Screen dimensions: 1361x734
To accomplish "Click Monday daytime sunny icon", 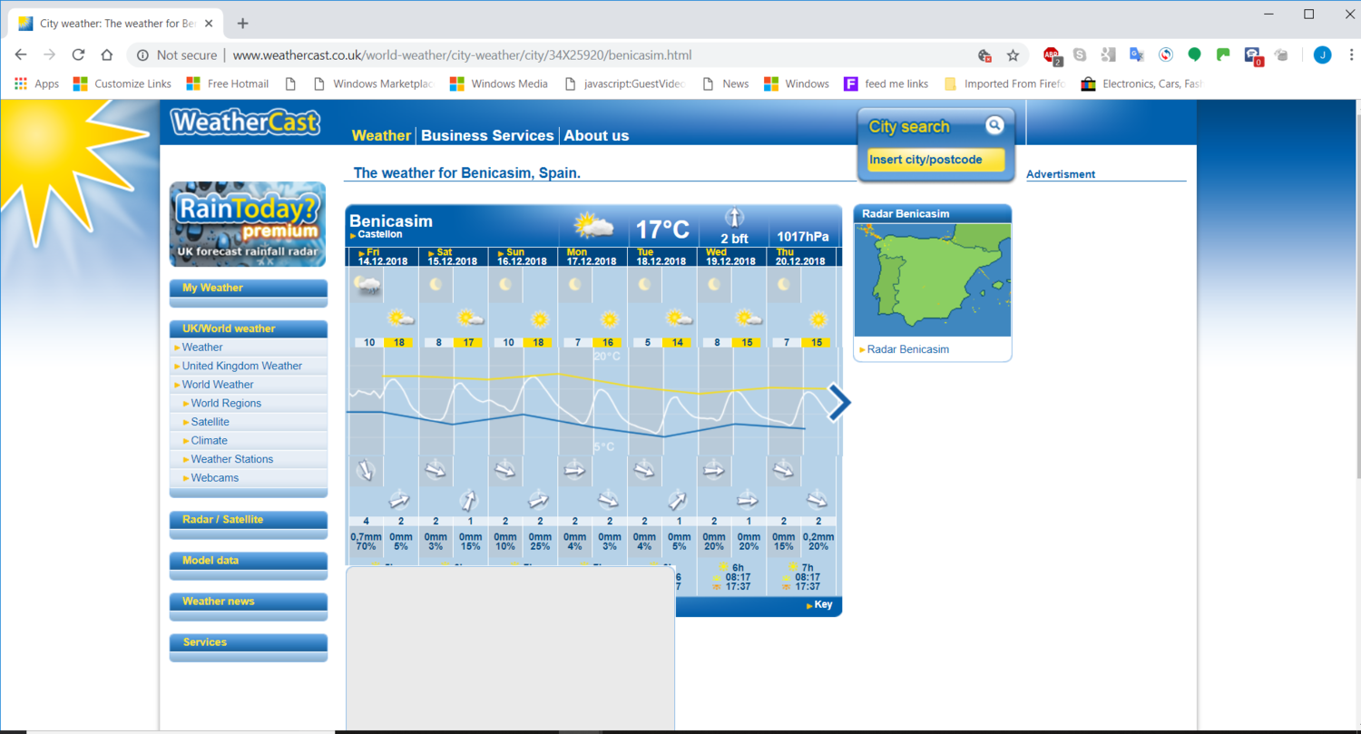I will (609, 318).
